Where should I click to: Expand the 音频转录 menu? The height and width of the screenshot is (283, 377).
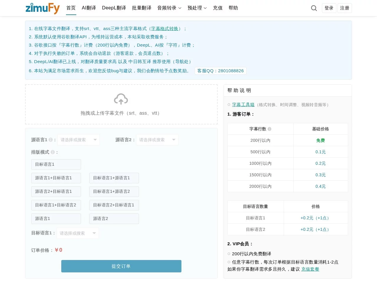[x=169, y=8]
